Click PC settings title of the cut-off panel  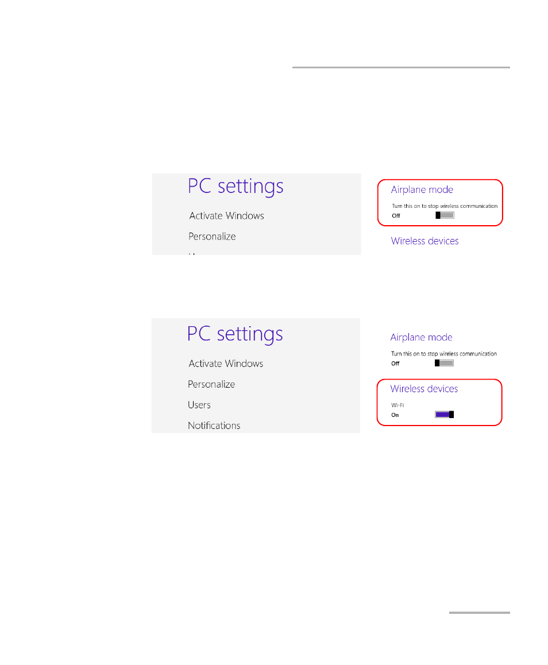236,186
